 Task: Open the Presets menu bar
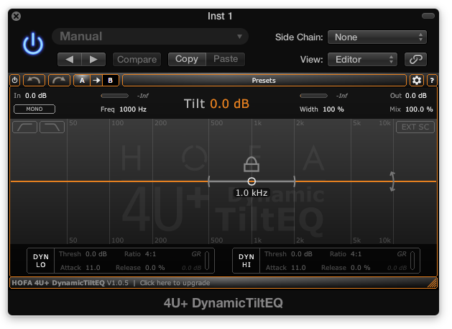click(x=264, y=81)
